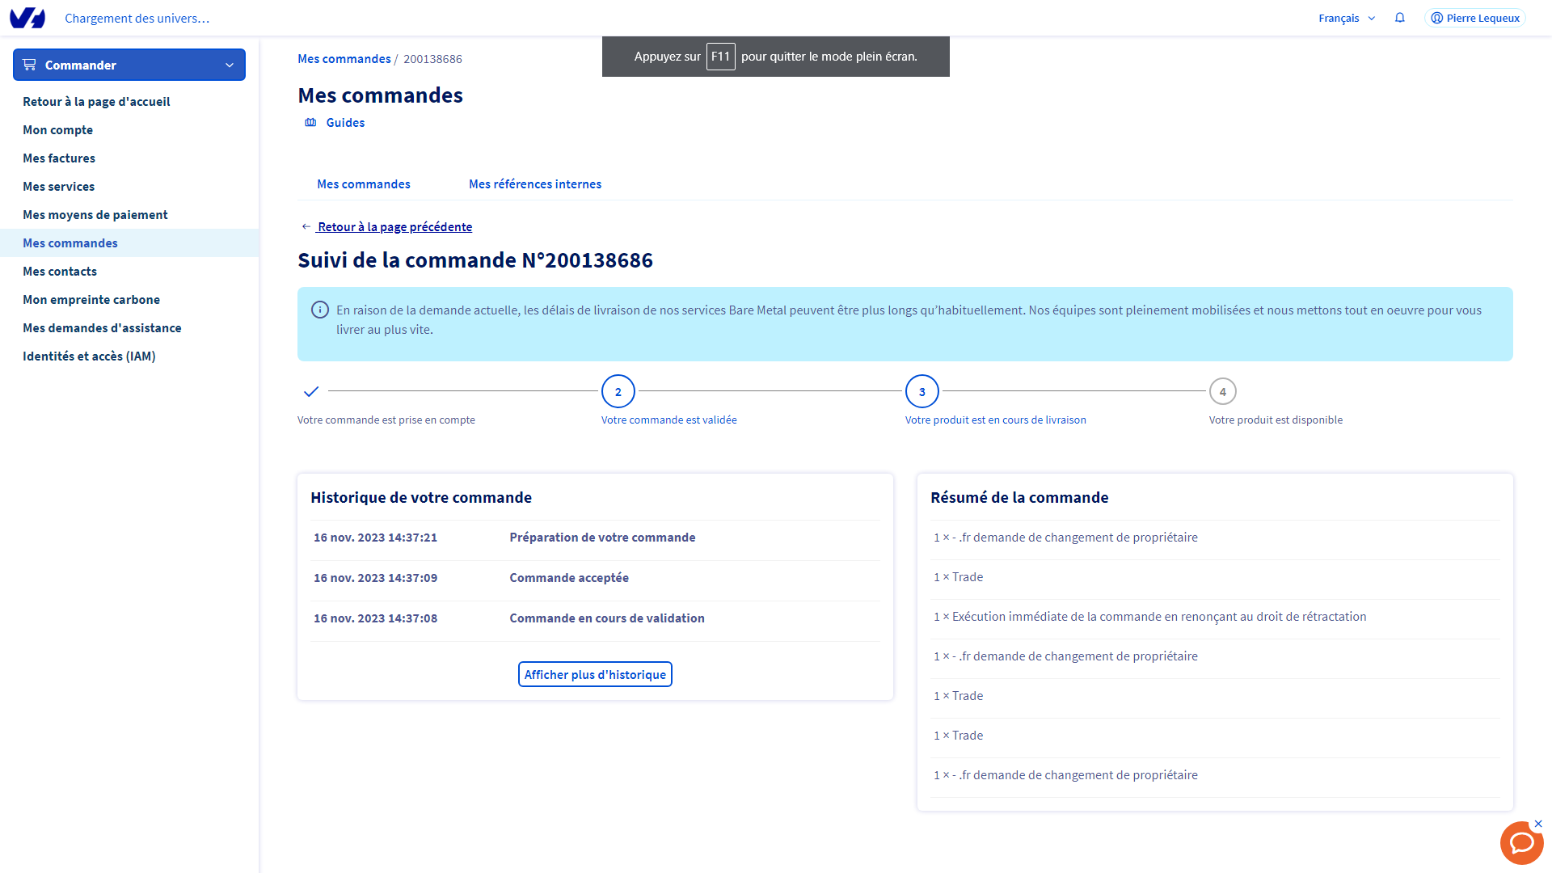Click the user avatar icon near Pierre Lequeux
The height and width of the screenshot is (873, 1552).
(x=1436, y=18)
